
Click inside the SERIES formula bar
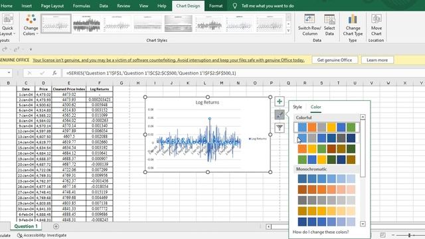coord(244,73)
